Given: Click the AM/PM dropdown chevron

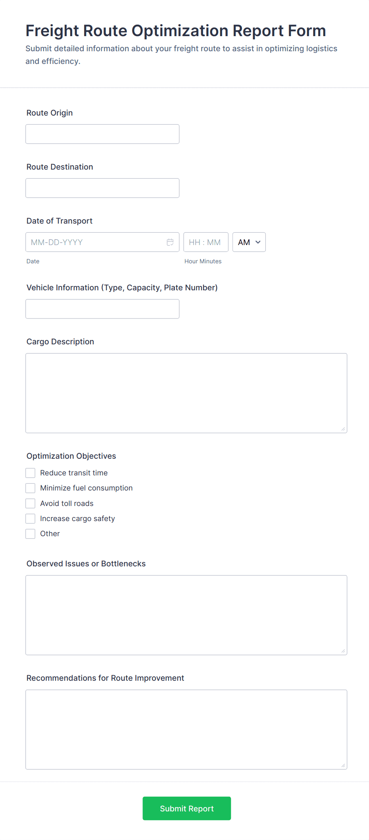Looking at the screenshot, I should (x=258, y=242).
